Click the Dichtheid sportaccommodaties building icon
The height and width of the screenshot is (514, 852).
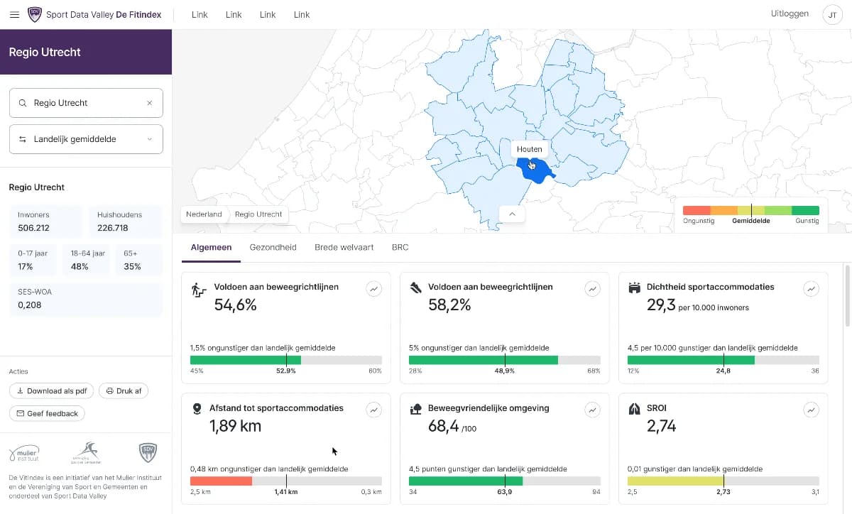point(635,288)
